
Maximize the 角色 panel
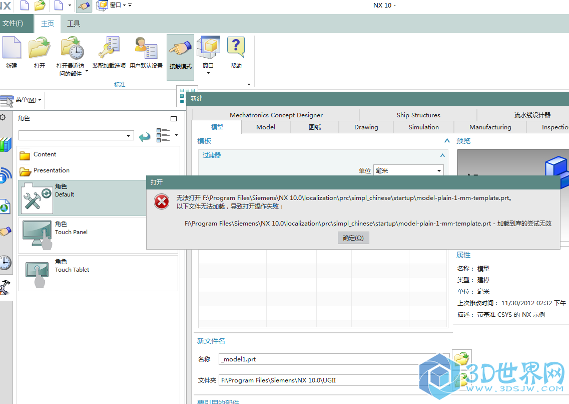[174, 118]
